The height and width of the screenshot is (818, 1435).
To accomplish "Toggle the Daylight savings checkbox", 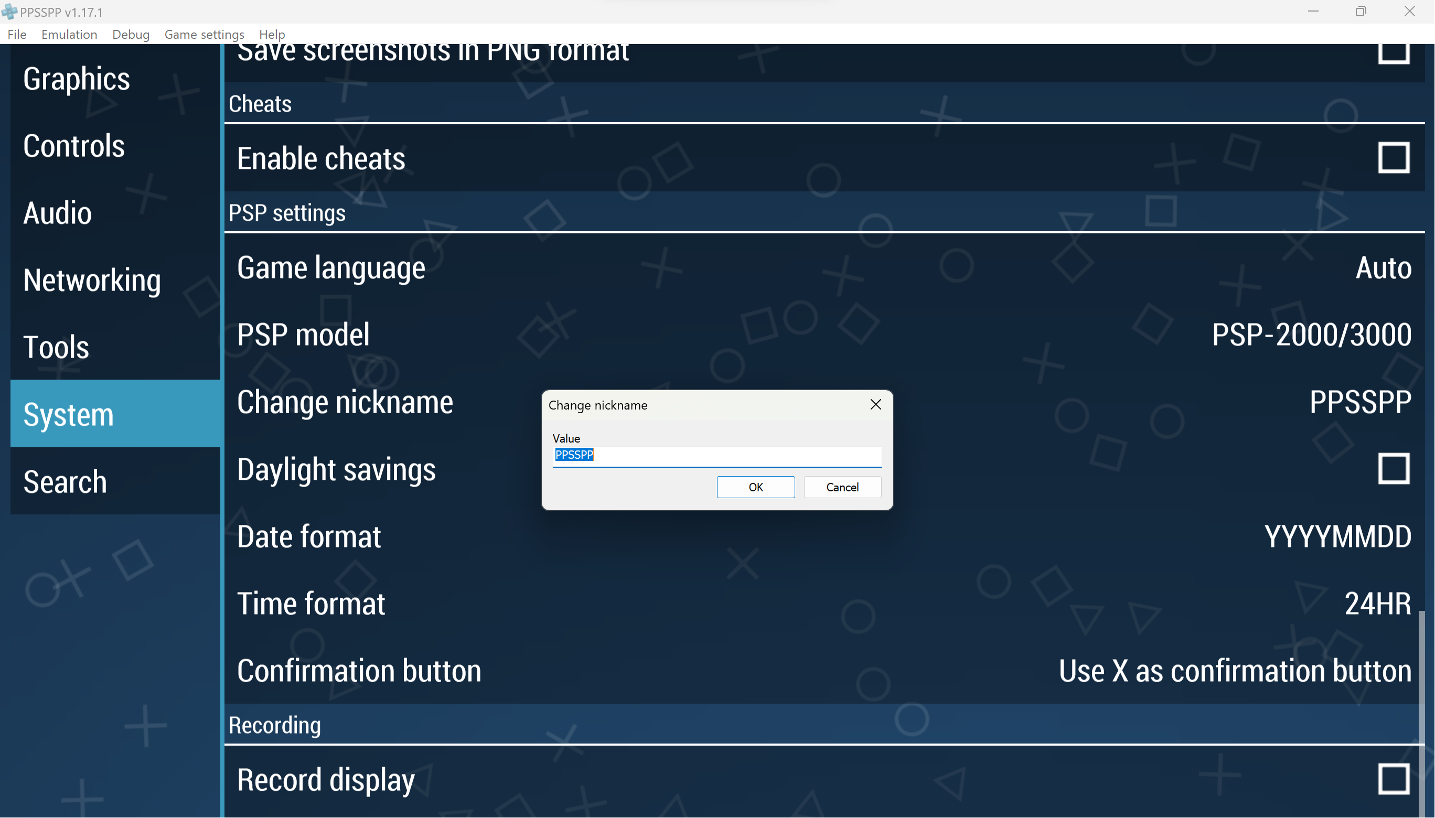I will point(1394,469).
